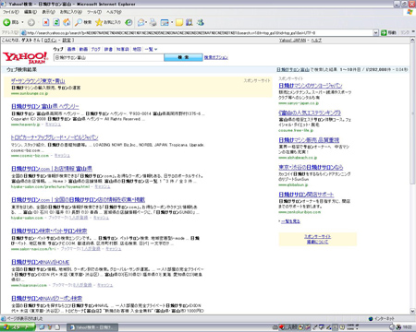Viewport: 416px width, 332px height.
Task: Click the Edit page toolbar icon
Action: [165, 22]
